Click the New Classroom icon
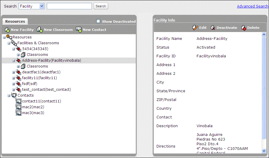This screenshot has width=269, height=158. coord(40,30)
